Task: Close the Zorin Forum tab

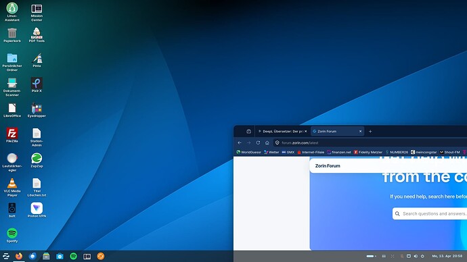Action: [x=360, y=131]
